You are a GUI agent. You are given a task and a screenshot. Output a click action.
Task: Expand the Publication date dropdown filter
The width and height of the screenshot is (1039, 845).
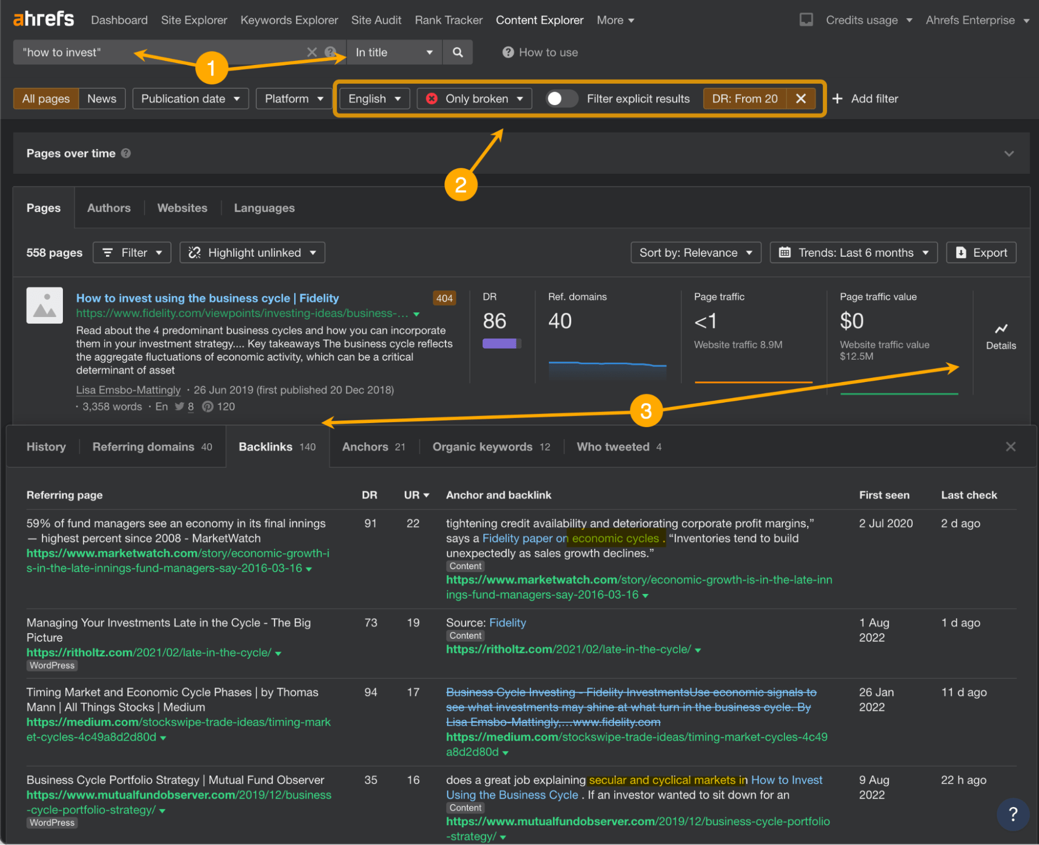click(x=191, y=98)
